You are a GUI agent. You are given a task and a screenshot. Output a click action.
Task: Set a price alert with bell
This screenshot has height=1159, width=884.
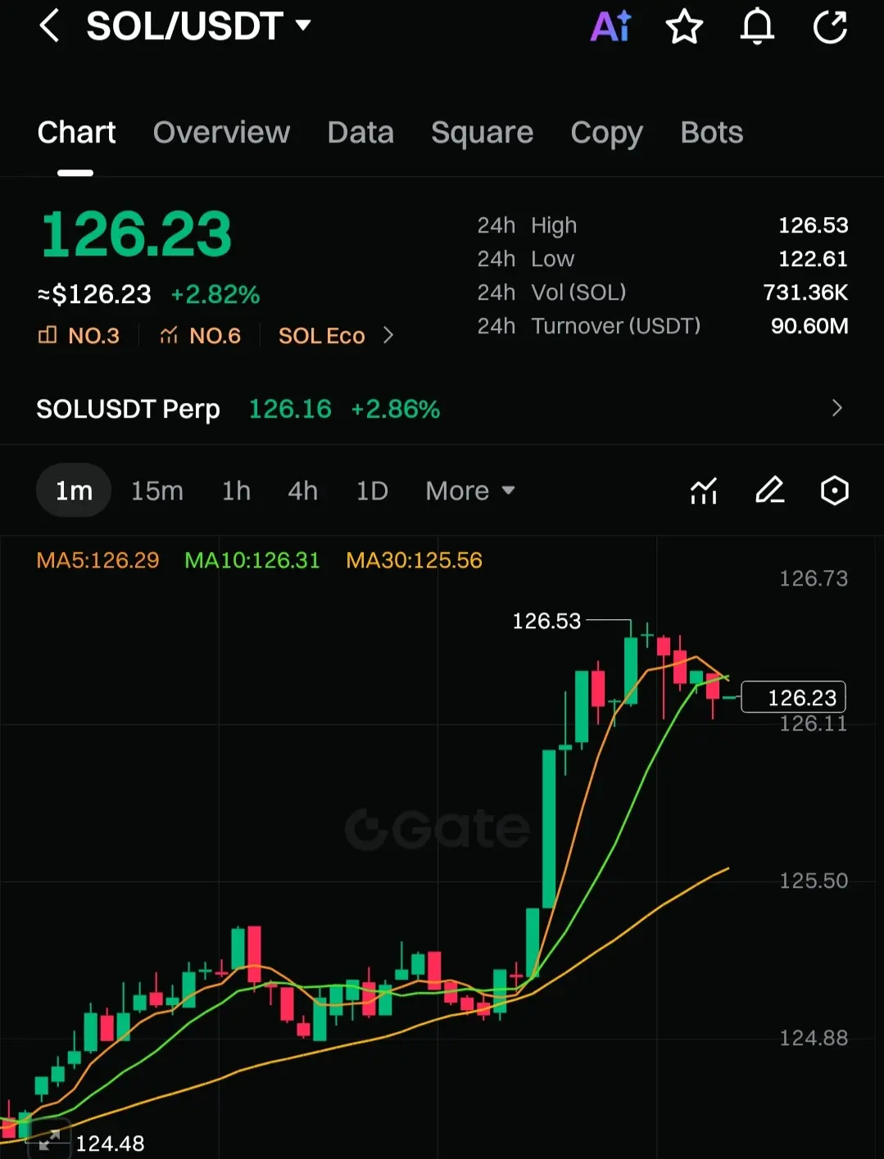[x=757, y=26]
